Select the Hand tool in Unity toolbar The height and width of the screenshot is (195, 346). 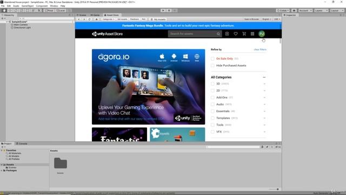click(x=4, y=10)
